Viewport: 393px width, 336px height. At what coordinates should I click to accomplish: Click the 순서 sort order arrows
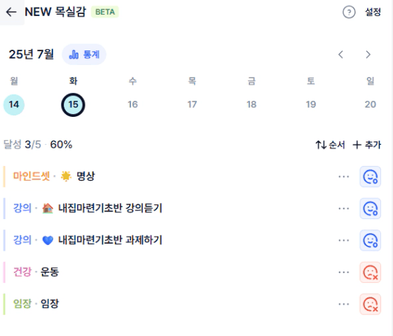[x=330, y=145]
